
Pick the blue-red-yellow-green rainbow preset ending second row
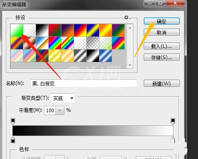pos(118,43)
